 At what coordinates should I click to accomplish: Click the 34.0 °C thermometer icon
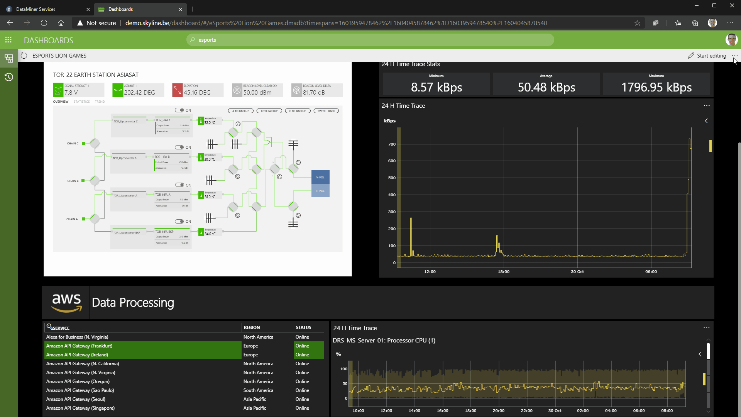201,232
